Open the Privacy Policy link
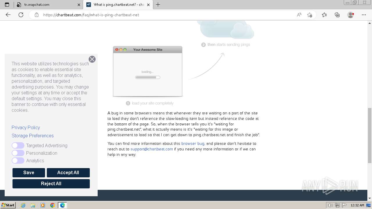This screenshot has height=209, width=372. click(x=26, y=127)
